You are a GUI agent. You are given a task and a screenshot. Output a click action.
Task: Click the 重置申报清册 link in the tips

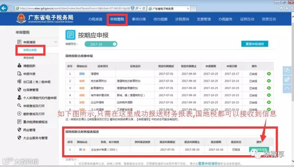coord(208,164)
